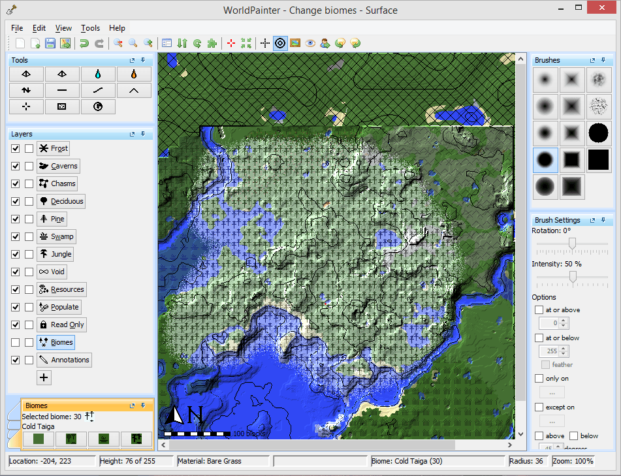Enable the 'at or below' option checkbox

pos(539,338)
